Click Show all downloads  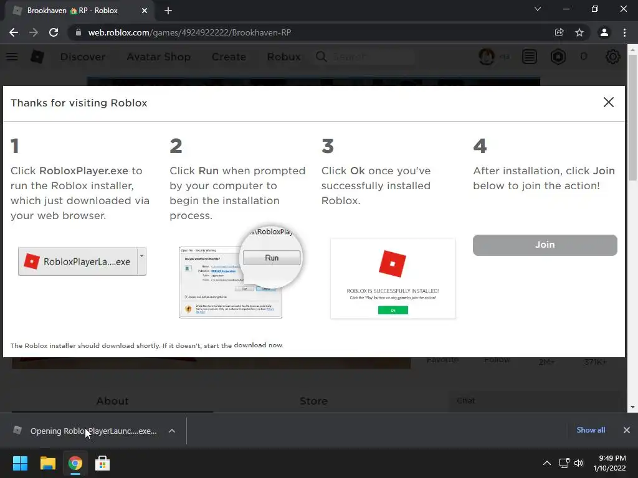(x=591, y=430)
